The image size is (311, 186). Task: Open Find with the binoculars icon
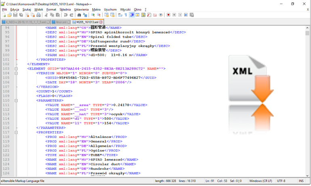click(79, 15)
